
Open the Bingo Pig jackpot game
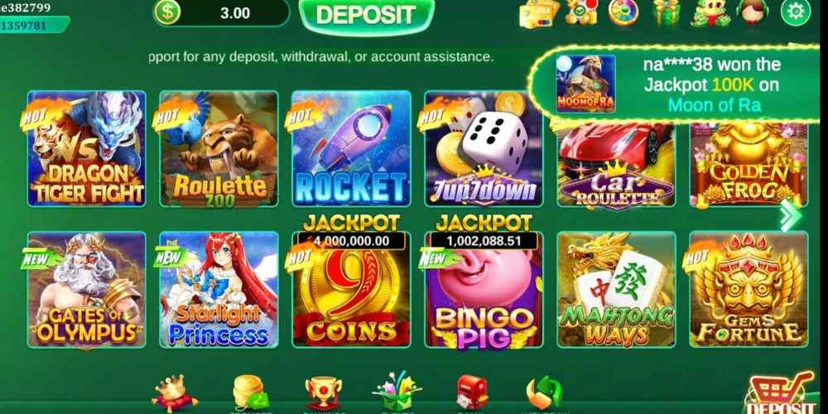coord(484,289)
